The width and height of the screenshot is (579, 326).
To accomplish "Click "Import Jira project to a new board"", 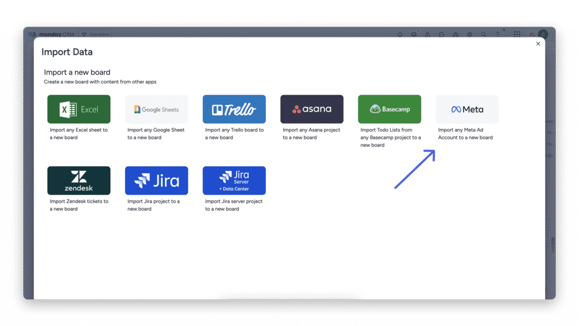I will click(154, 205).
